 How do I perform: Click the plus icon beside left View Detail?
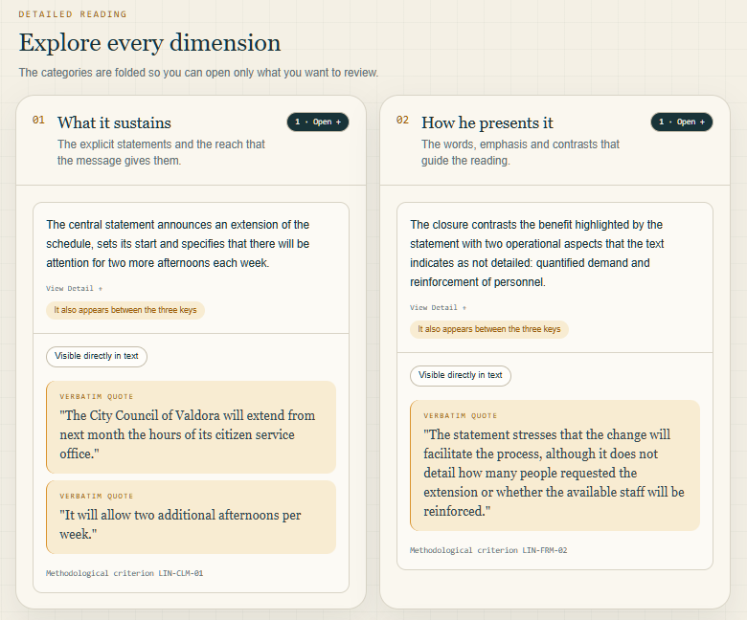(x=100, y=289)
